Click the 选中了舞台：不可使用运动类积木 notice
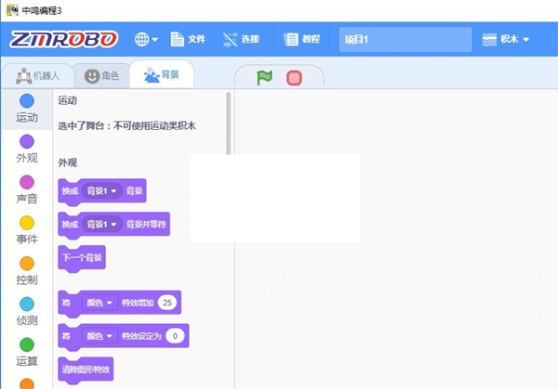Image resolution: width=558 pixels, height=389 pixels. 127,125
